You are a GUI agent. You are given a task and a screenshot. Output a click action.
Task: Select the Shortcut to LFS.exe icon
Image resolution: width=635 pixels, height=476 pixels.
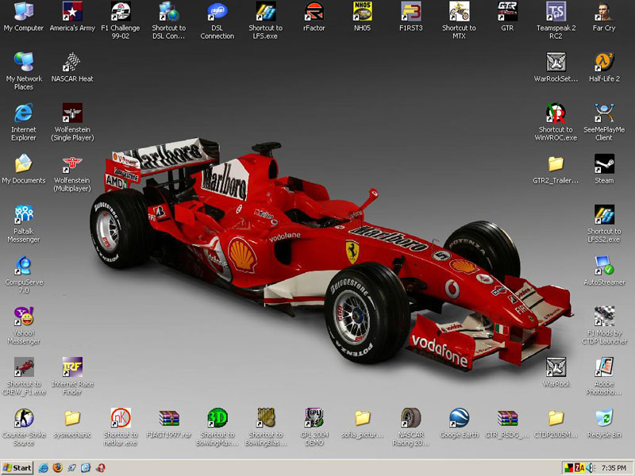[x=265, y=21]
